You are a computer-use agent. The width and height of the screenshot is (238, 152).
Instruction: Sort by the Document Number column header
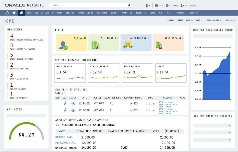133,98
